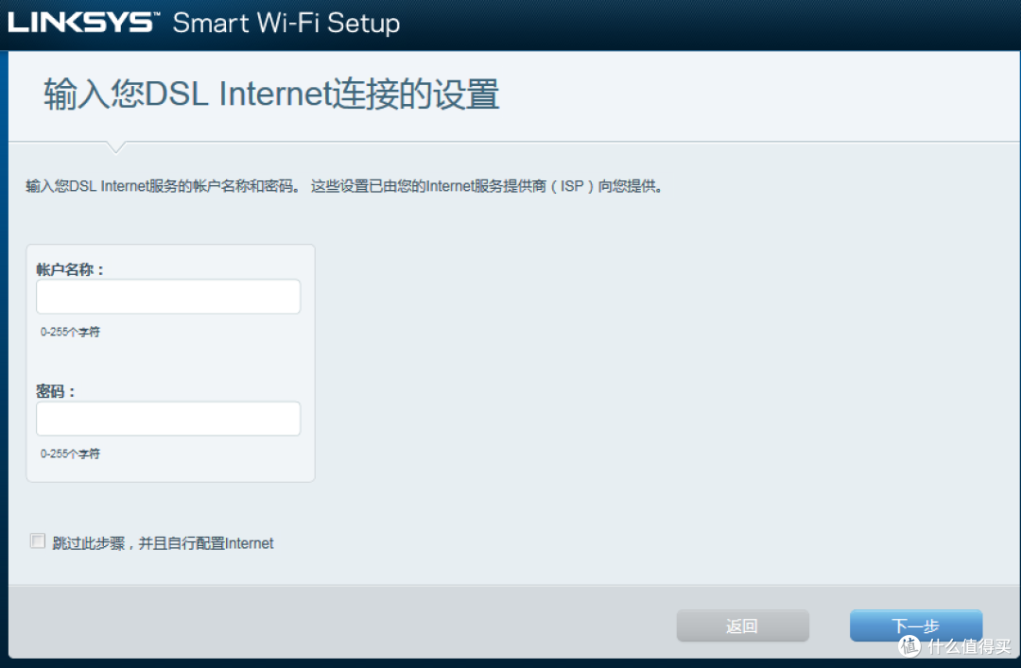Click the 值 watermark icon near bottom right
The width and height of the screenshot is (1021, 668).
point(910,645)
